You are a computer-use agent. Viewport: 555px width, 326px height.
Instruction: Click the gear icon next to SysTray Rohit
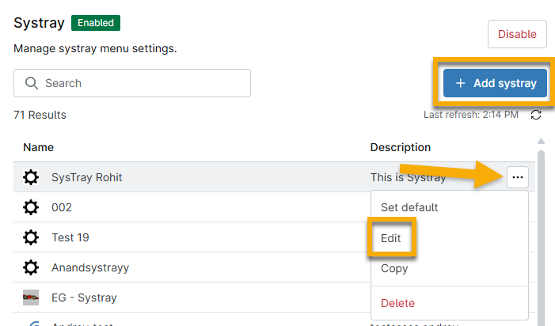[31, 177]
